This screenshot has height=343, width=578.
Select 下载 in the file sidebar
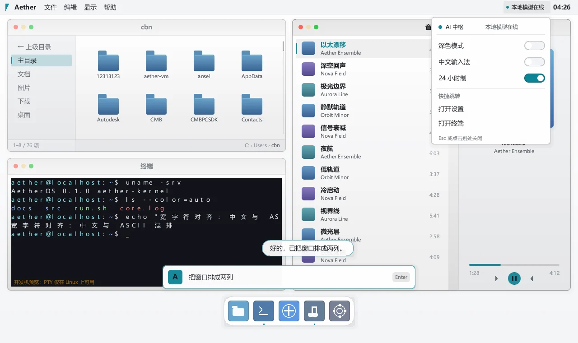point(42,101)
